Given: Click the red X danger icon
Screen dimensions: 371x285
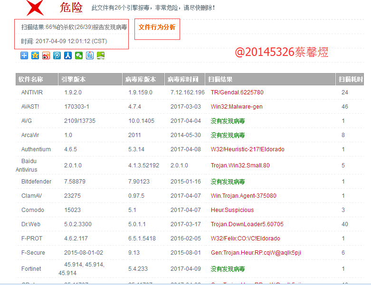Looking at the screenshot, I should point(36,8).
